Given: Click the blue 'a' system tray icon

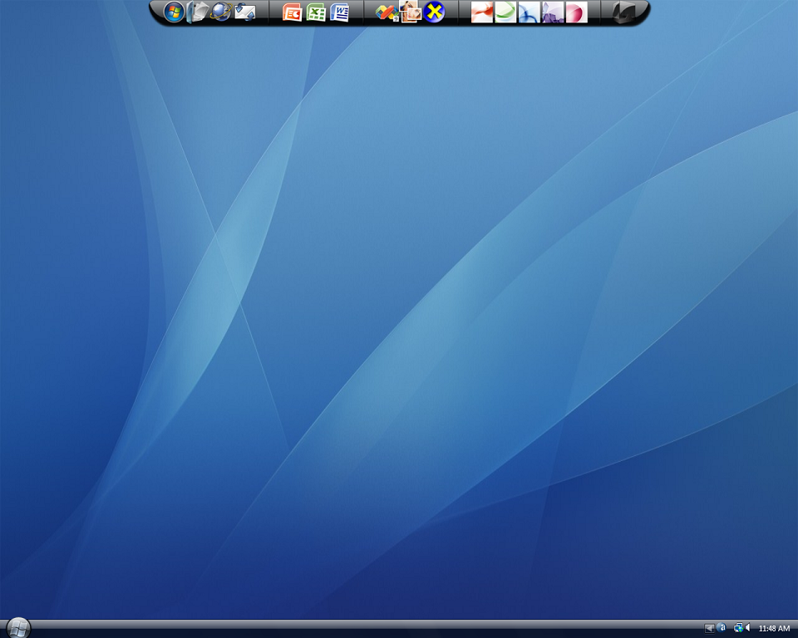Looking at the screenshot, I should tap(722, 628).
